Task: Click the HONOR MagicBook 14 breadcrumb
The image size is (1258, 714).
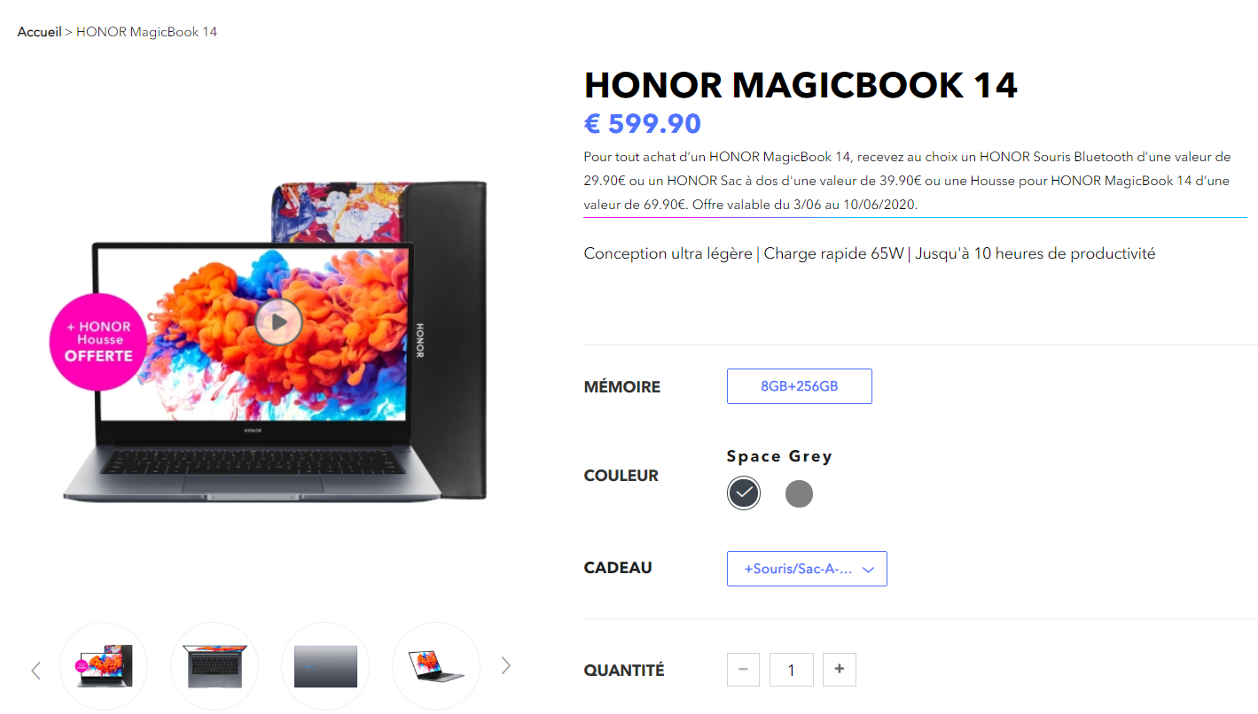Action: coord(147,32)
